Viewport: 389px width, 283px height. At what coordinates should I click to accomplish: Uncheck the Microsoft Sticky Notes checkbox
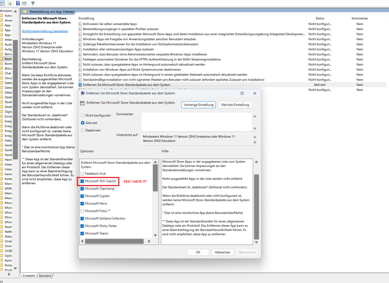(x=82, y=226)
